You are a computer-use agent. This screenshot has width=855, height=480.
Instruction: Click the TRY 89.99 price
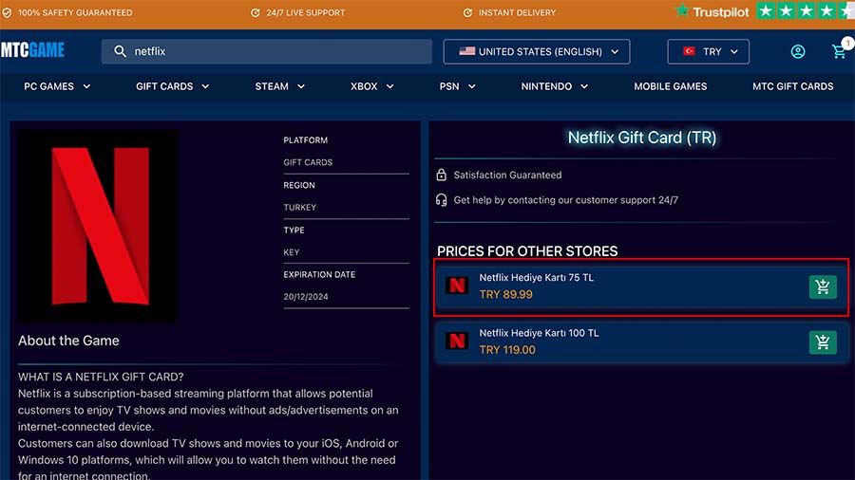click(506, 294)
